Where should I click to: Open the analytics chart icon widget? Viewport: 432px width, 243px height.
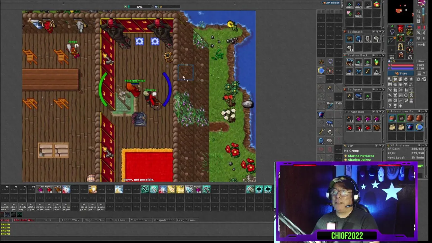click(x=400, y=101)
